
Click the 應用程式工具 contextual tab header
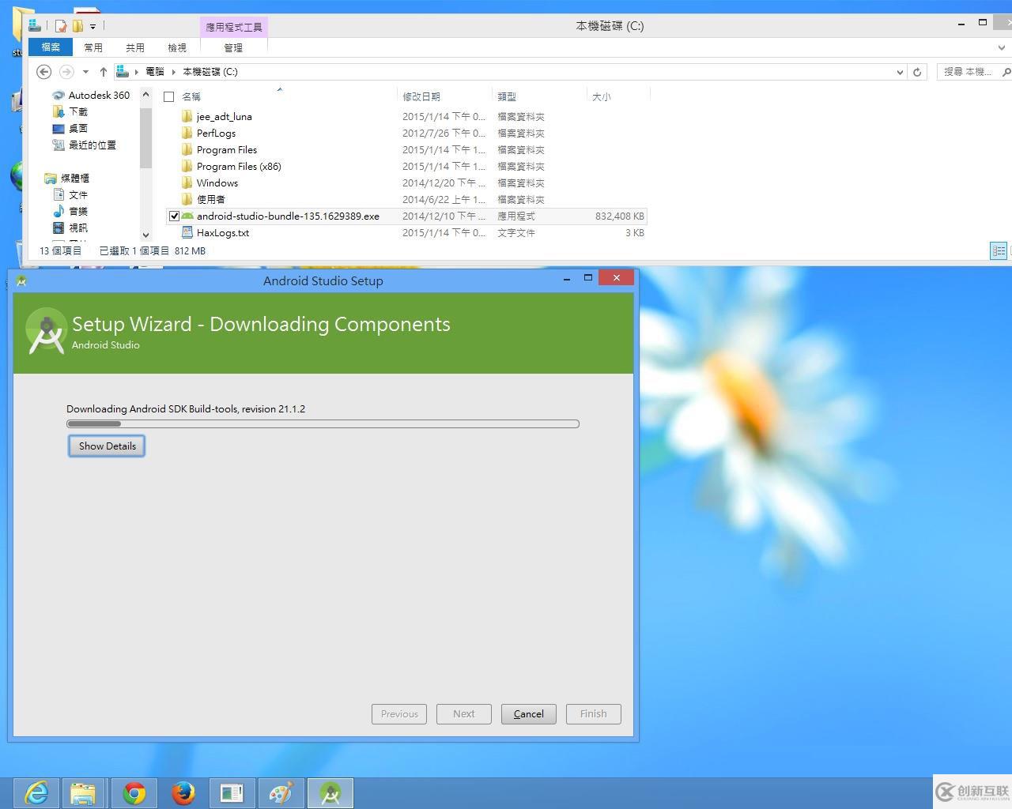click(233, 27)
